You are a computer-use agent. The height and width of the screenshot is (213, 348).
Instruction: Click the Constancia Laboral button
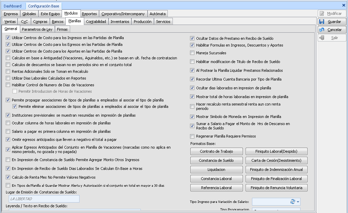click(x=217, y=179)
